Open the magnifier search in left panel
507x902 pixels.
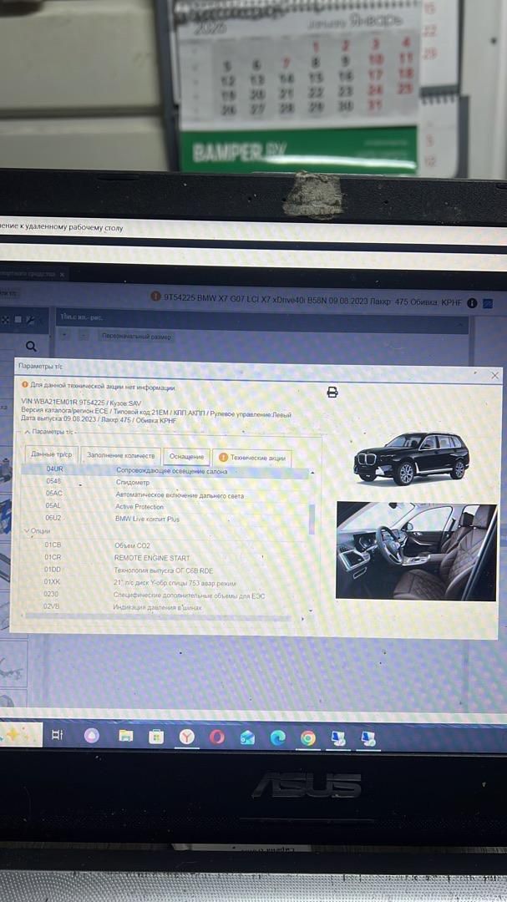pos(31,347)
